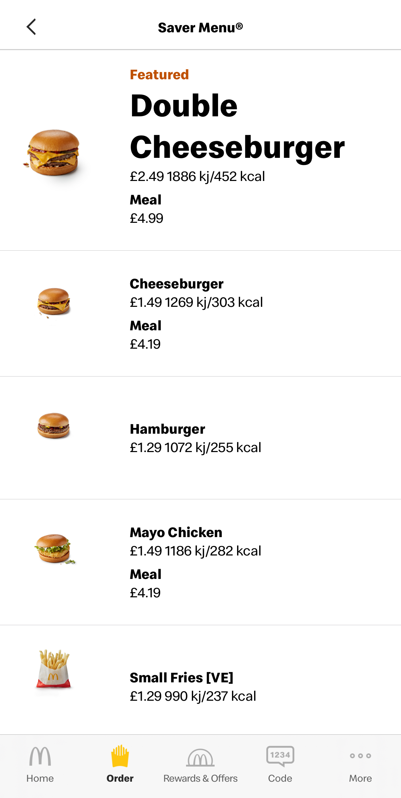
Task: Tap the Order fries icon
Action: coord(120,756)
